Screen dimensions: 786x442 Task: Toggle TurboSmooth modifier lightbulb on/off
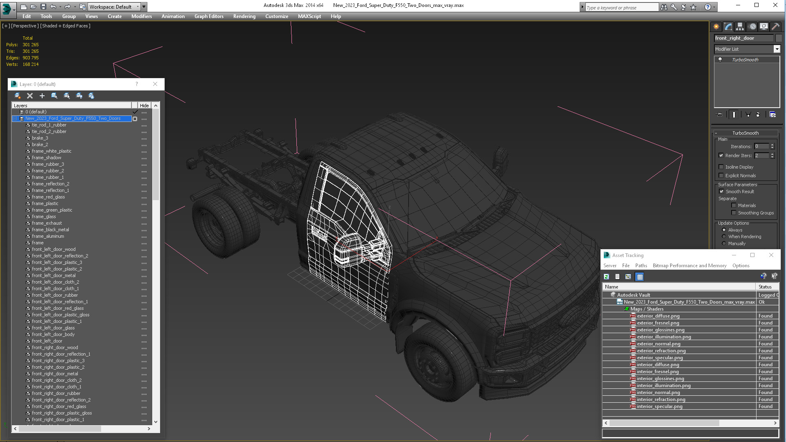[x=720, y=60]
